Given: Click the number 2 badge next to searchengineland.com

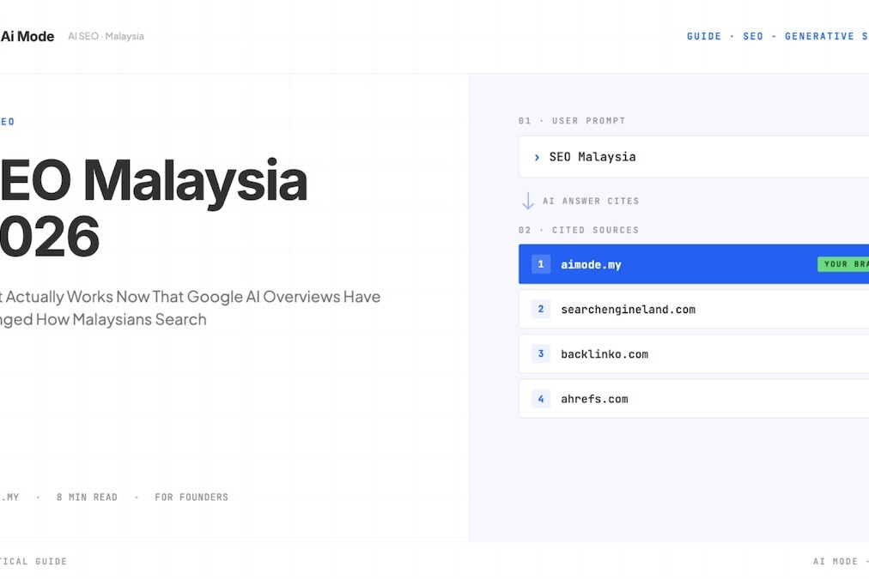Looking at the screenshot, I should (540, 309).
